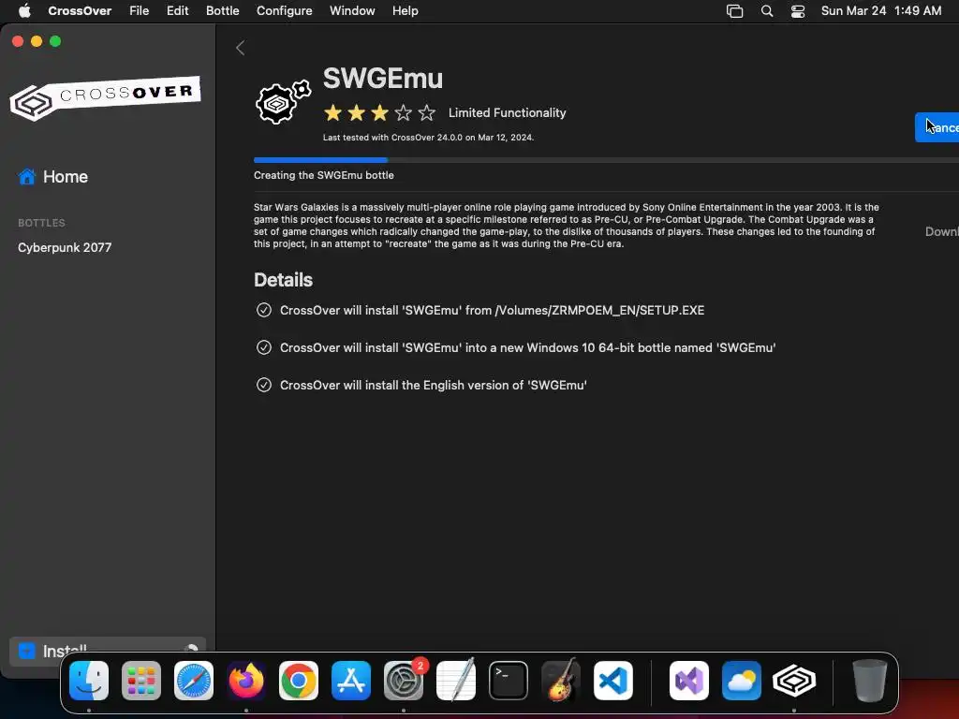Click checkmark beside English version detail
The height and width of the screenshot is (719, 959).
(x=263, y=385)
